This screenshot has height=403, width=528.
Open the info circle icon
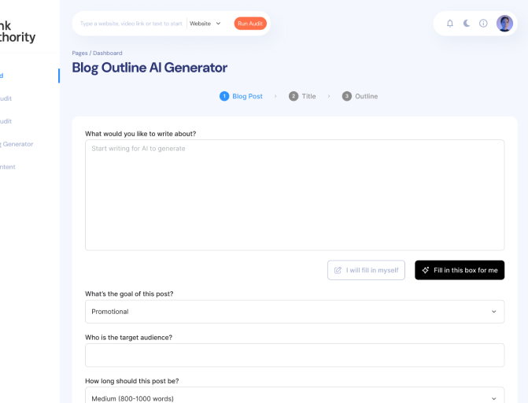point(483,24)
